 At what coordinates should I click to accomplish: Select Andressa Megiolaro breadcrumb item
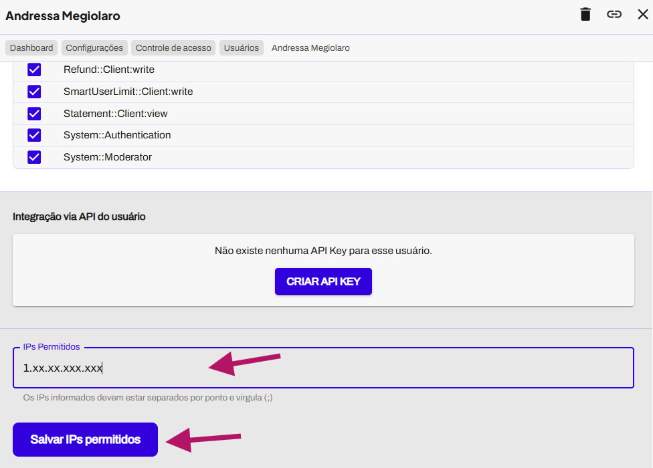(x=310, y=48)
